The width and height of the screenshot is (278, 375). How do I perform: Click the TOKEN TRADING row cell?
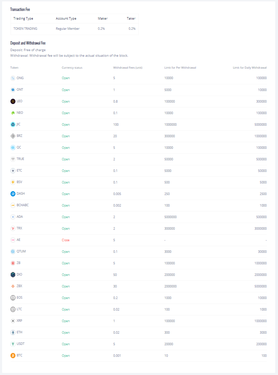[x=25, y=29]
